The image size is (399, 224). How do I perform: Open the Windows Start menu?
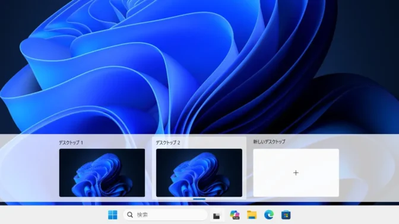point(112,215)
